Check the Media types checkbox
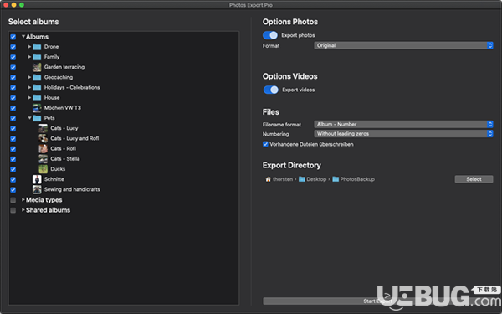 [x=13, y=200]
